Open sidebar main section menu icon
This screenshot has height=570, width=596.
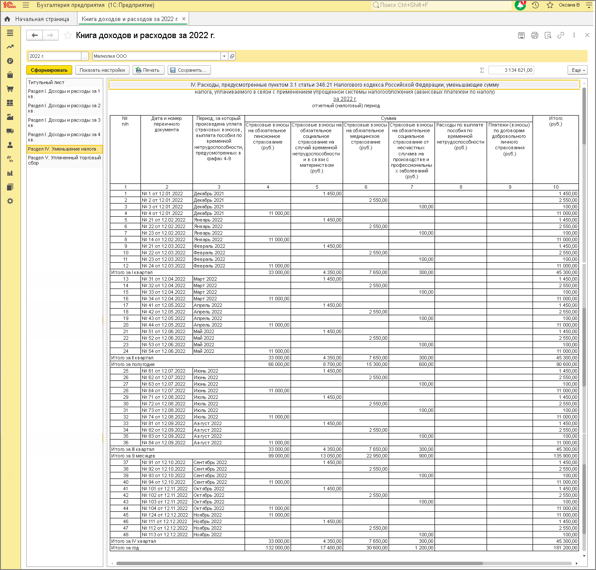click(x=10, y=33)
